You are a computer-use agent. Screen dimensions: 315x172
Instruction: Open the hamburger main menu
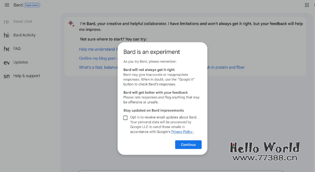pyautogui.click(x=7, y=5)
